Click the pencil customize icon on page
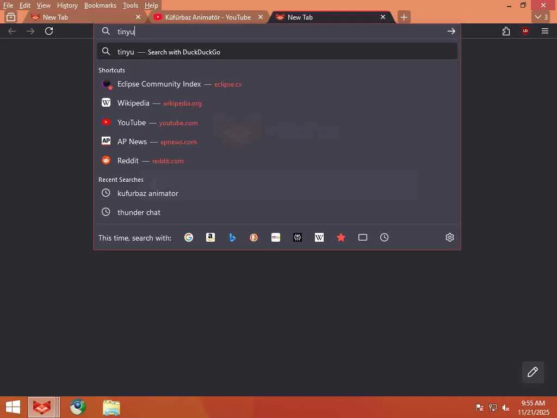 coord(533,372)
